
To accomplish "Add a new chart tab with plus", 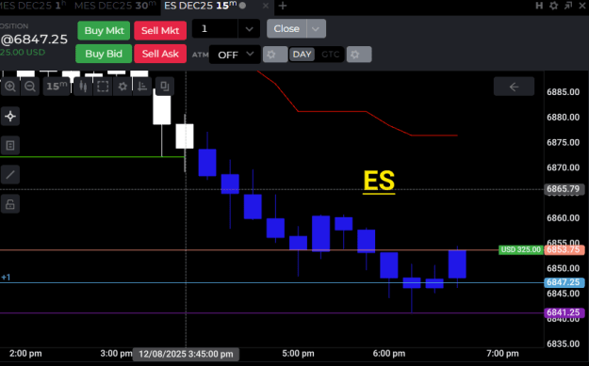I will pos(283,6).
